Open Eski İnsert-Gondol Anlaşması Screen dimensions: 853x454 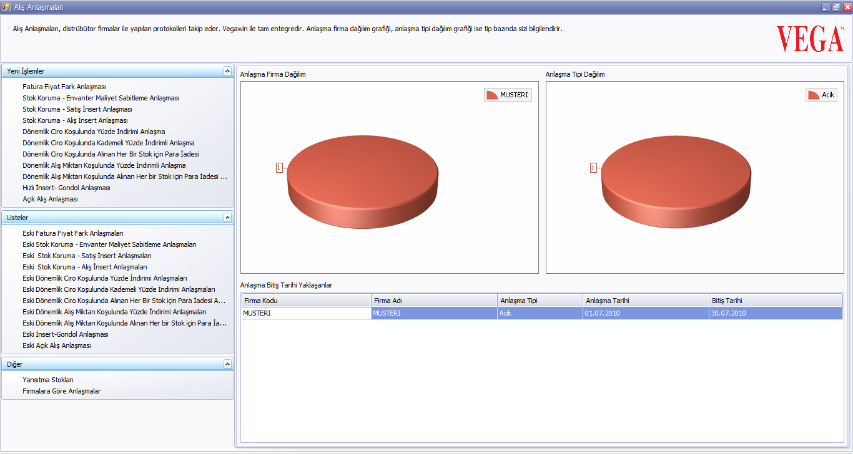[x=66, y=334]
